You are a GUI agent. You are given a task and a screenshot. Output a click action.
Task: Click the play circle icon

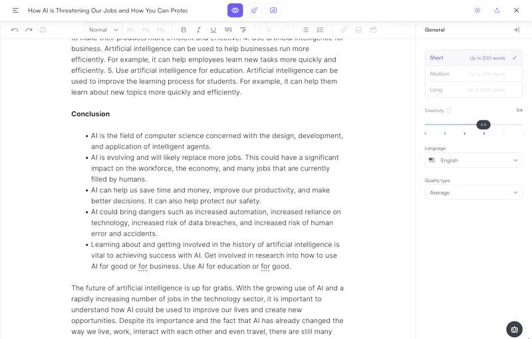(477, 11)
